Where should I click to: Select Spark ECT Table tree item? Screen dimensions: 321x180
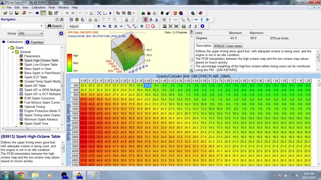[x=36, y=77]
